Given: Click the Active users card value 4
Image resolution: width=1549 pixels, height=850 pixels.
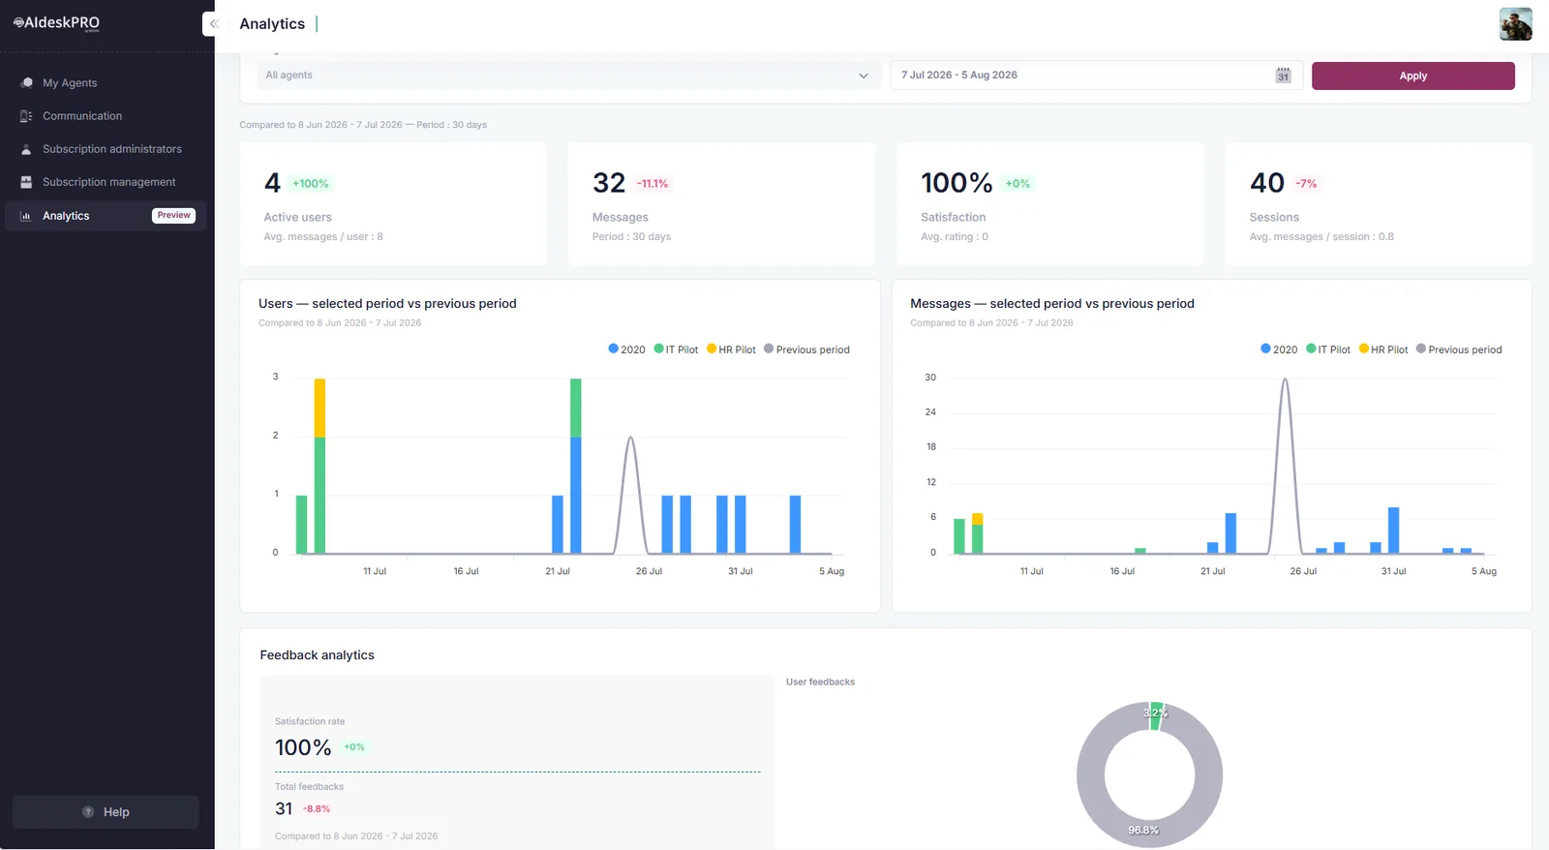Looking at the screenshot, I should tap(272, 183).
